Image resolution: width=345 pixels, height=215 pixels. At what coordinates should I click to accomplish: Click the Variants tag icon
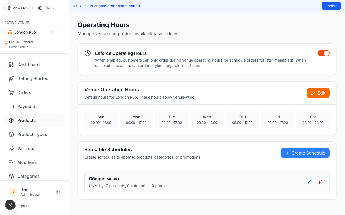(x=11, y=148)
